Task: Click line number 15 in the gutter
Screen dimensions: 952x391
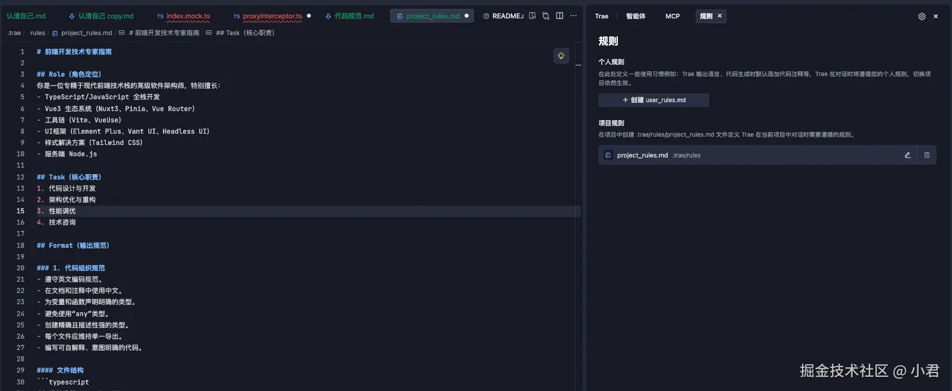Action: click(20, 211)
